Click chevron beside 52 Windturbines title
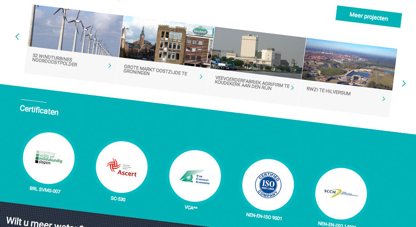416x227 pixels. click(x=109, y=65)
